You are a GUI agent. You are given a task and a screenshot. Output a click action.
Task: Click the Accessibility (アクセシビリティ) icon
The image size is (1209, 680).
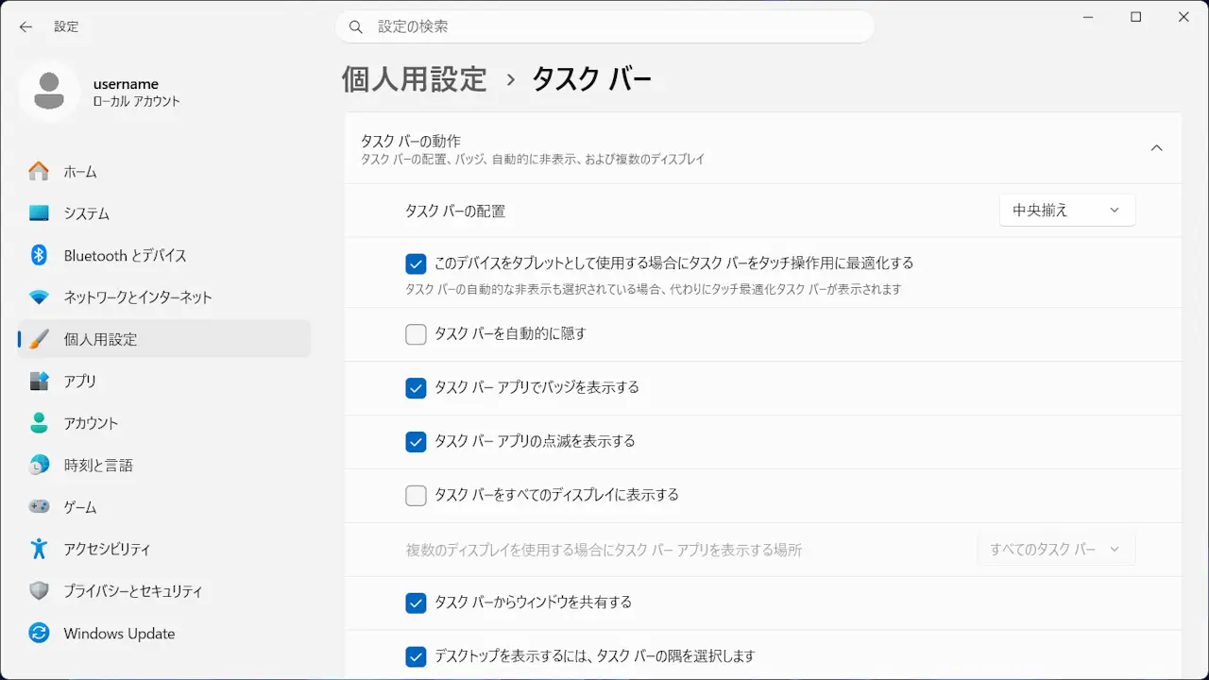(x=39, y=549)
